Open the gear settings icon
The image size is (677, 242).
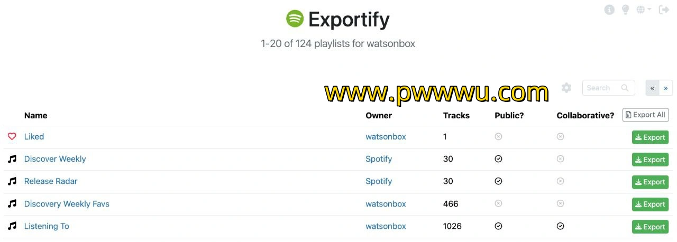[x=566, y=88]
